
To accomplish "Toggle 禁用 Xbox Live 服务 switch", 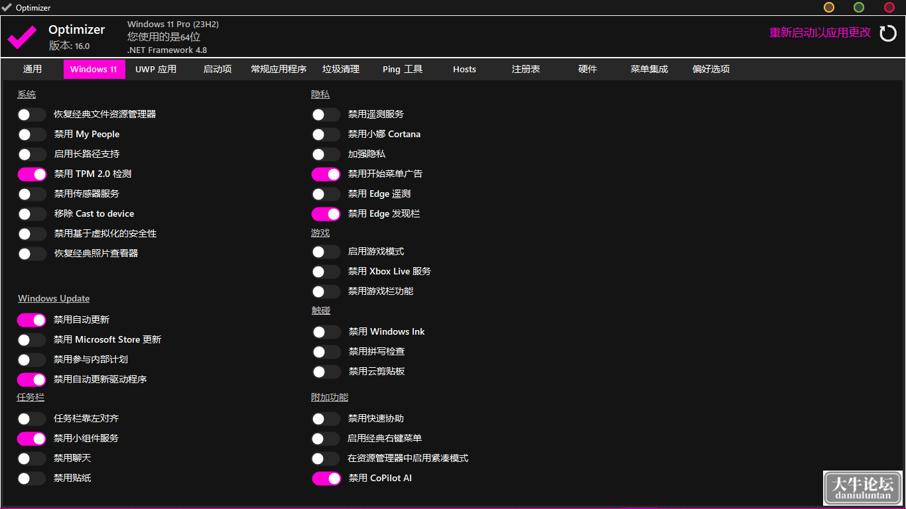I will coord(326,272).
